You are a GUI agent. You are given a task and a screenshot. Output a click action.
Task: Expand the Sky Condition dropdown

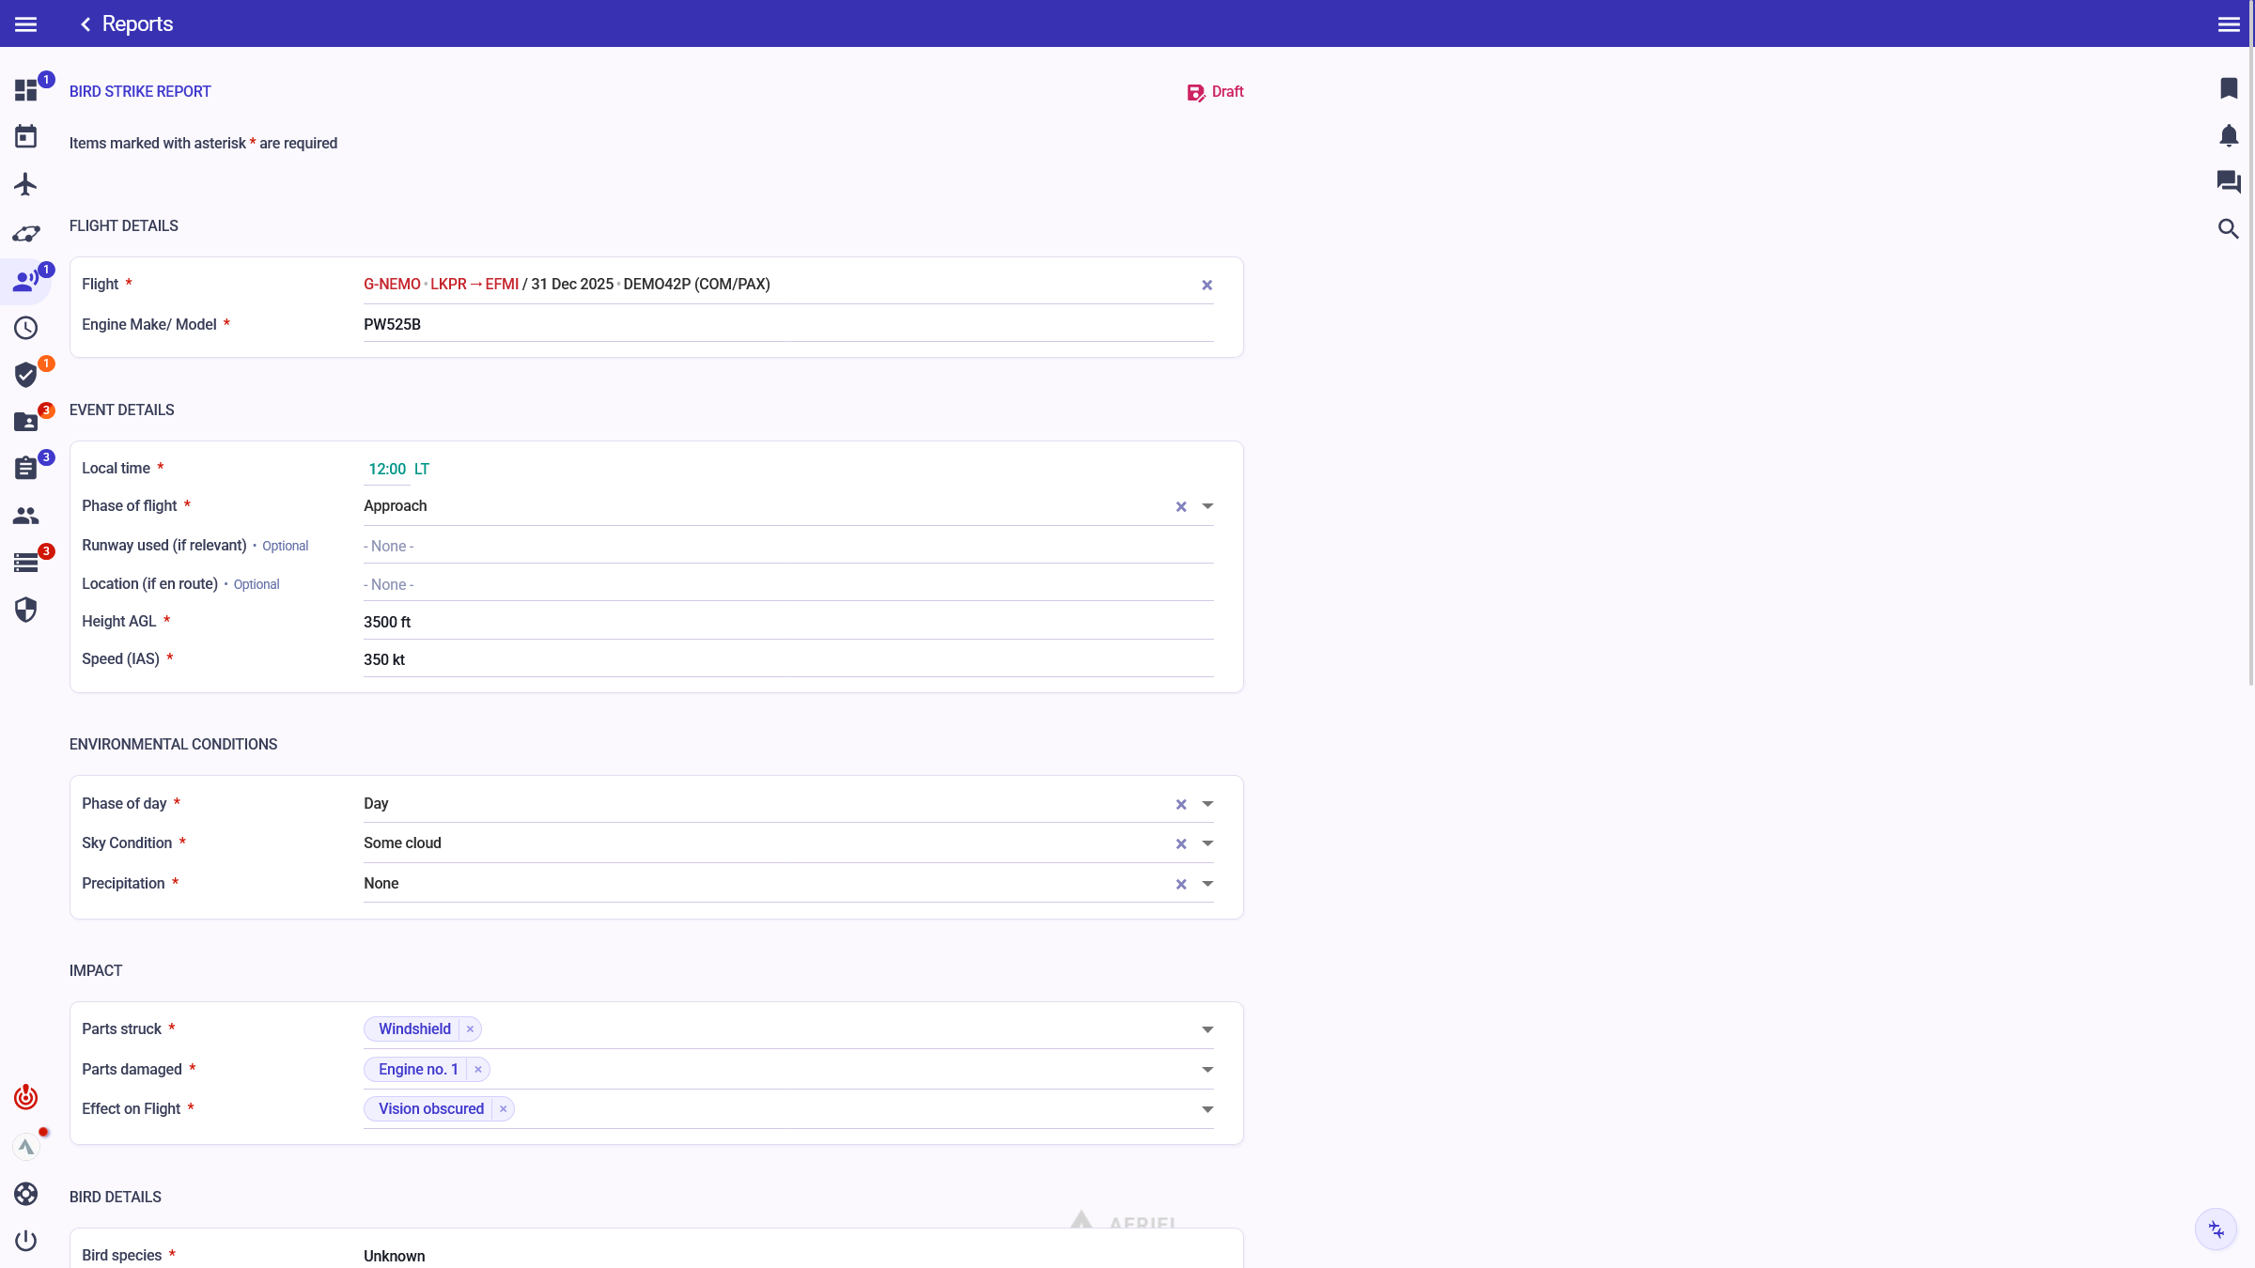[1208, 843]
